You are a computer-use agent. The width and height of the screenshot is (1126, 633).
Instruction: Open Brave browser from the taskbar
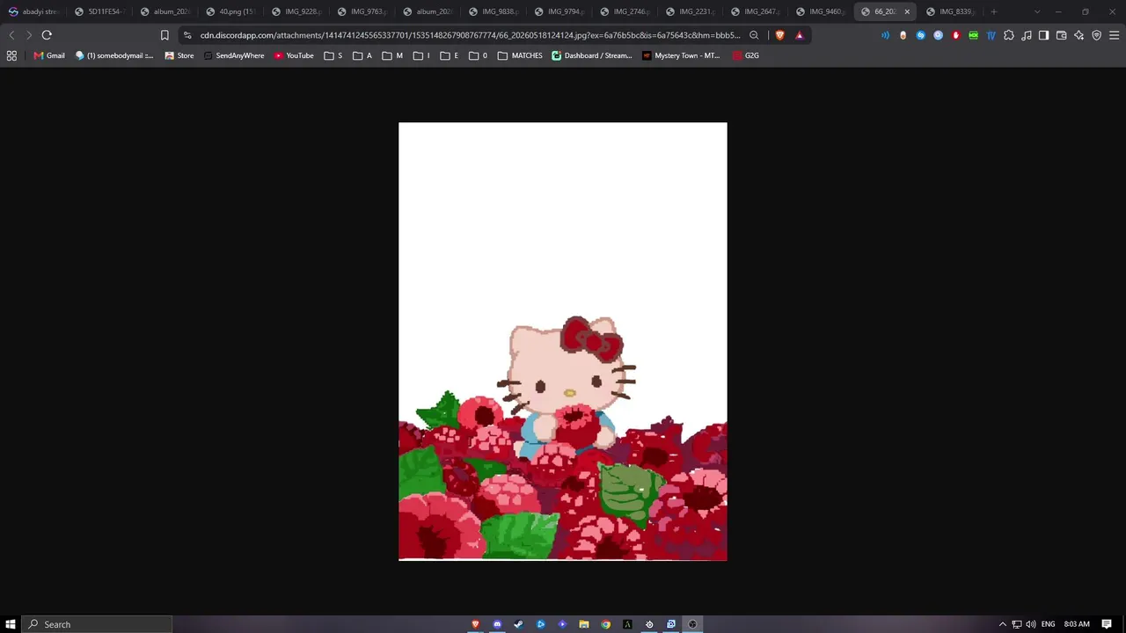[476, 624]
